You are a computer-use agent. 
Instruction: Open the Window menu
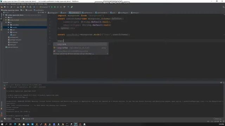(41, 4)
